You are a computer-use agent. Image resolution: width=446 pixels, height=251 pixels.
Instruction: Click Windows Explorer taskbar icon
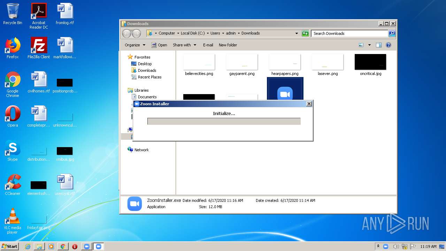click(x=39, y=246)
